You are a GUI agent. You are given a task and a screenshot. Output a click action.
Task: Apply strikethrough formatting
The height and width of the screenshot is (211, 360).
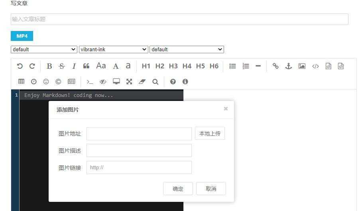coord(61,66)
